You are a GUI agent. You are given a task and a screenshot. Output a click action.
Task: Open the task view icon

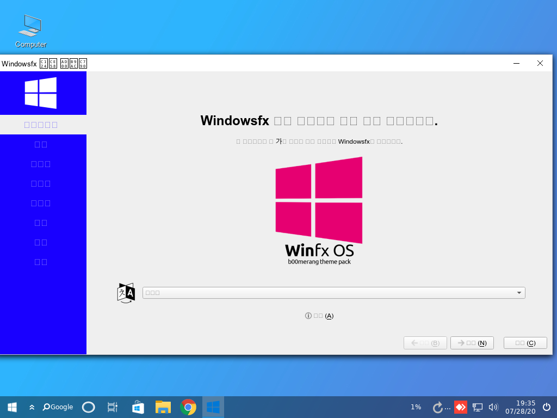(113, 407)
